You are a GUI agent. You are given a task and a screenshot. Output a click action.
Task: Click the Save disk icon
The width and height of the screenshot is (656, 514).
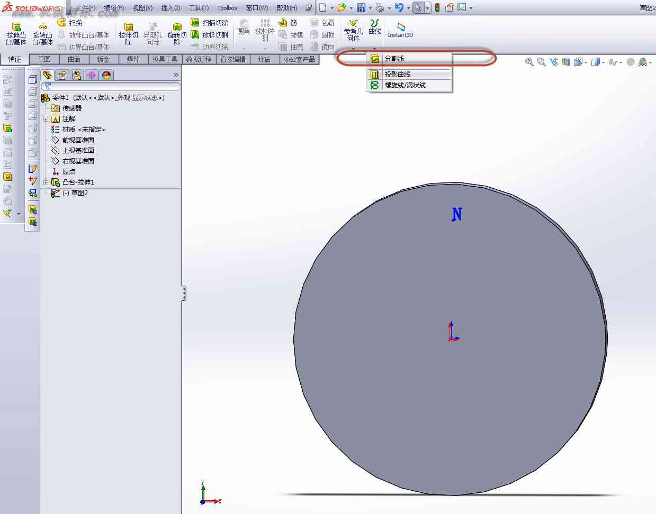coord(361,7)
